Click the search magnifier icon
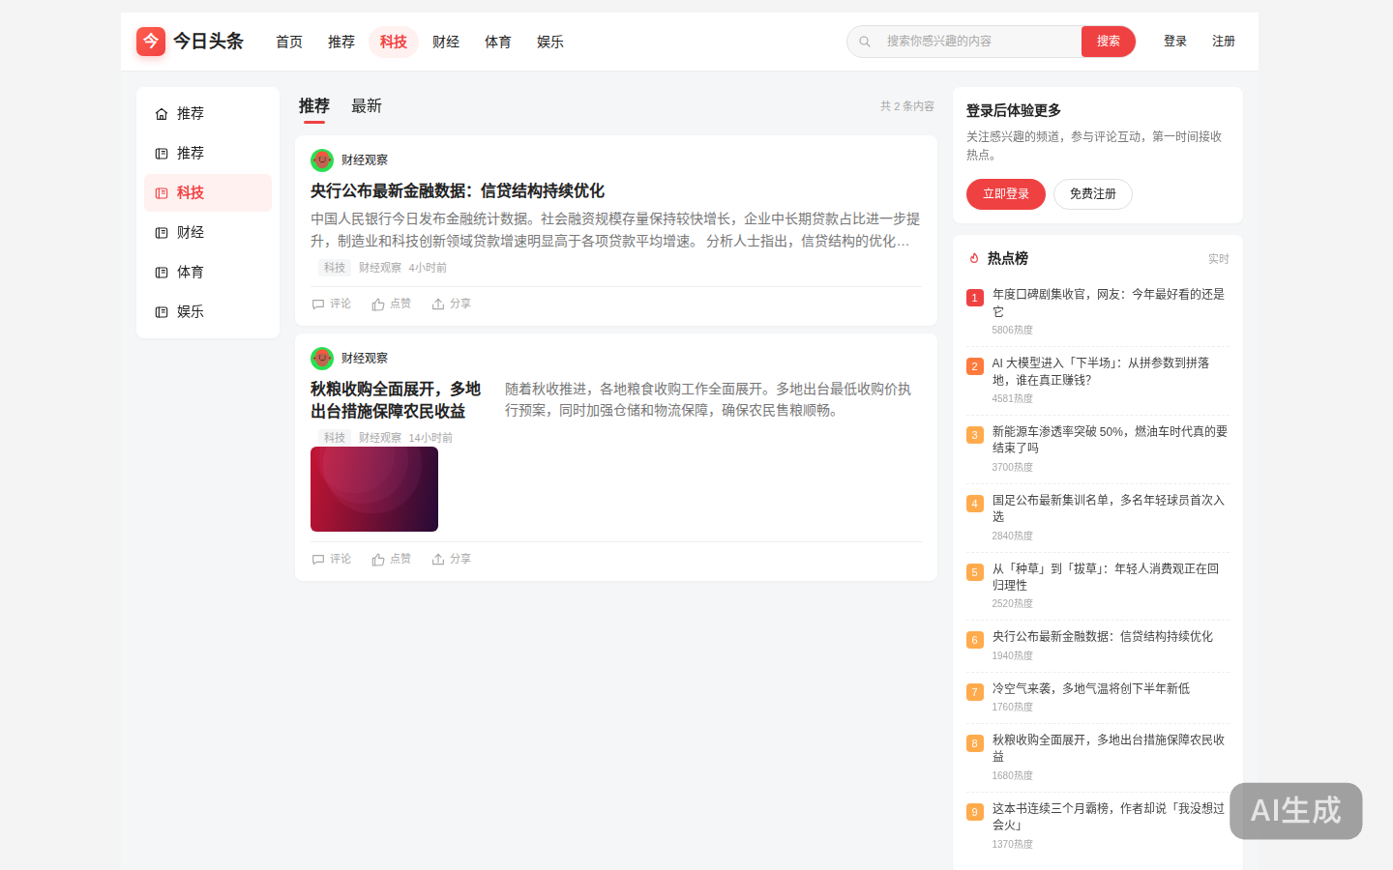This screenshot has height=870, width=1393. coord(865,42)
